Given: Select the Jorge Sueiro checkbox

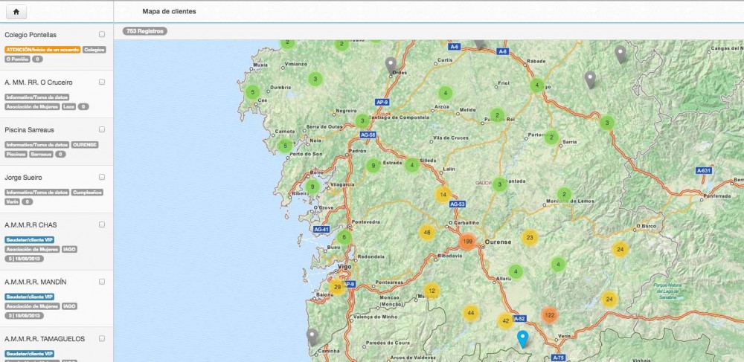Looking at the screenshot, I should pyautogui.click(x=102, y=177).
